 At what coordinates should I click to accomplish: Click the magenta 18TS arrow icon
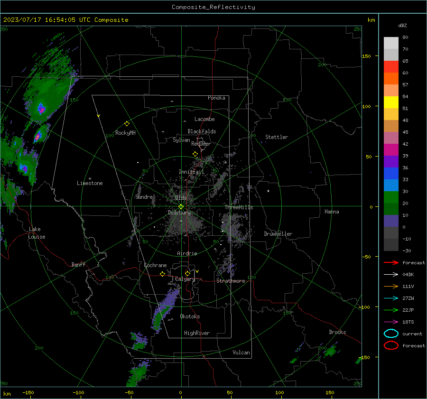391,322
